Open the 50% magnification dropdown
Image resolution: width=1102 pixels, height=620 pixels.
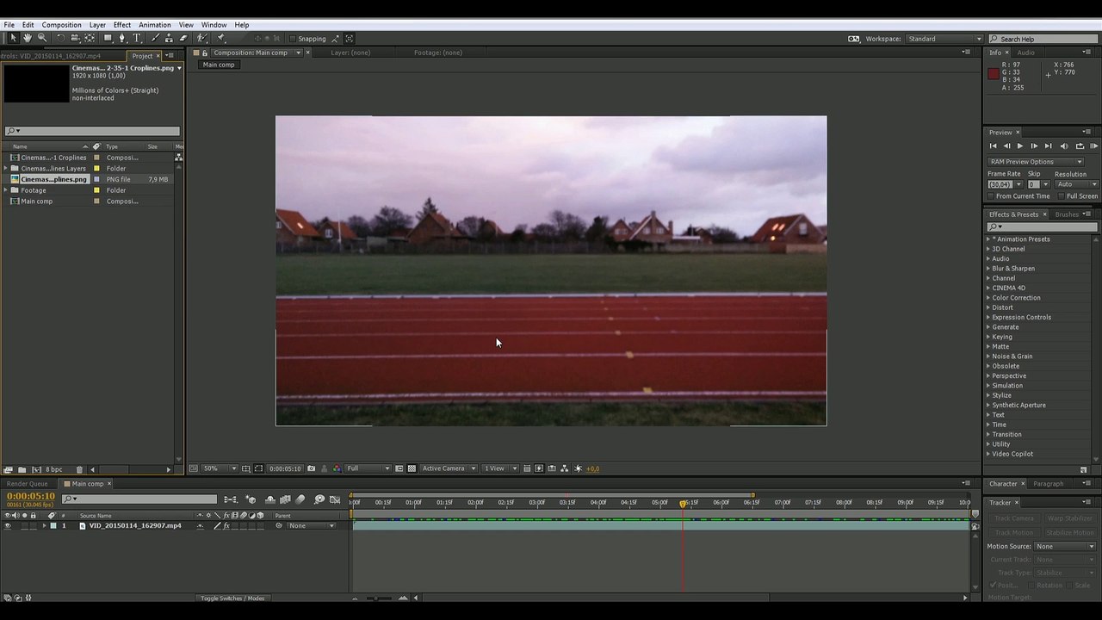[220, 468]
